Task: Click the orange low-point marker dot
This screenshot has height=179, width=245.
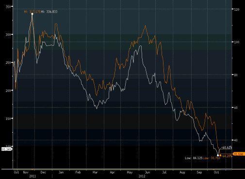Action: click(220, 156)
